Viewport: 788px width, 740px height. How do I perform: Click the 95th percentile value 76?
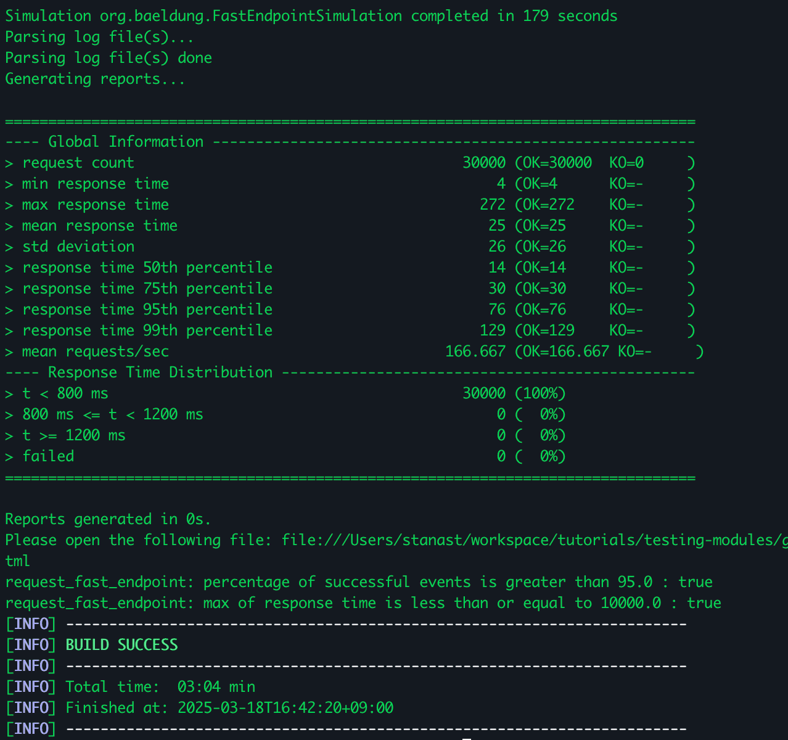coord(496,310)
